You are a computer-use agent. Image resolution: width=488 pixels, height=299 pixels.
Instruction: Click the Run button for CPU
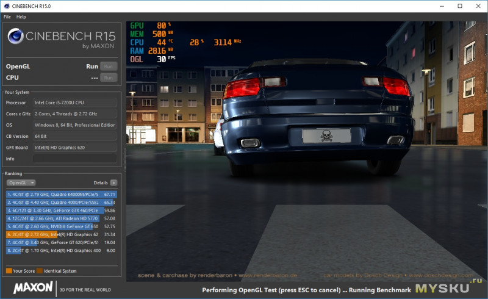109,77
